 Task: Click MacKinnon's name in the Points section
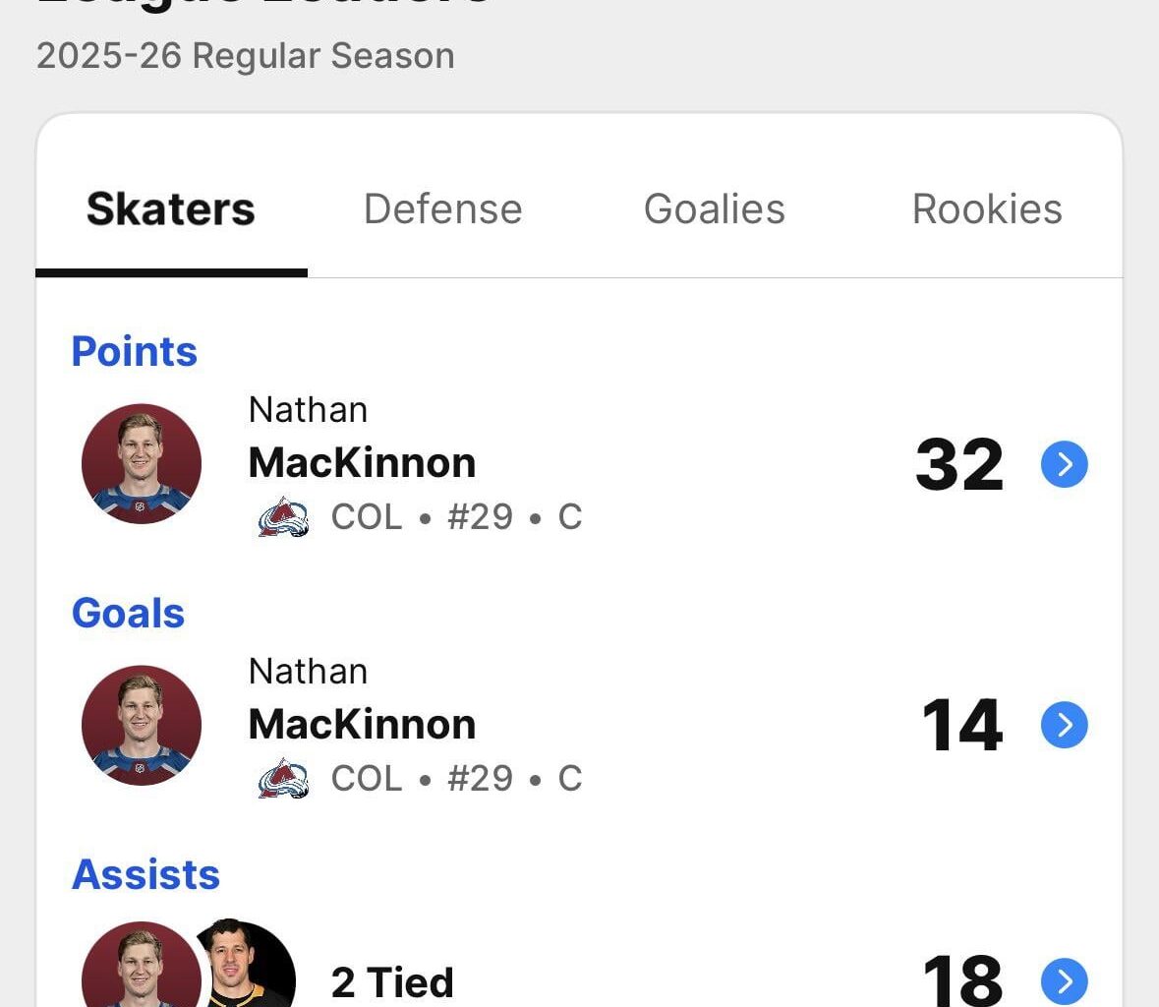coord(362,463)
